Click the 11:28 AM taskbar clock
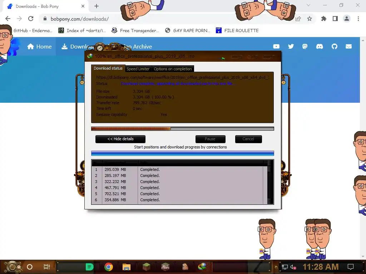This screenshot has width=366, height=274. [321, 267]
